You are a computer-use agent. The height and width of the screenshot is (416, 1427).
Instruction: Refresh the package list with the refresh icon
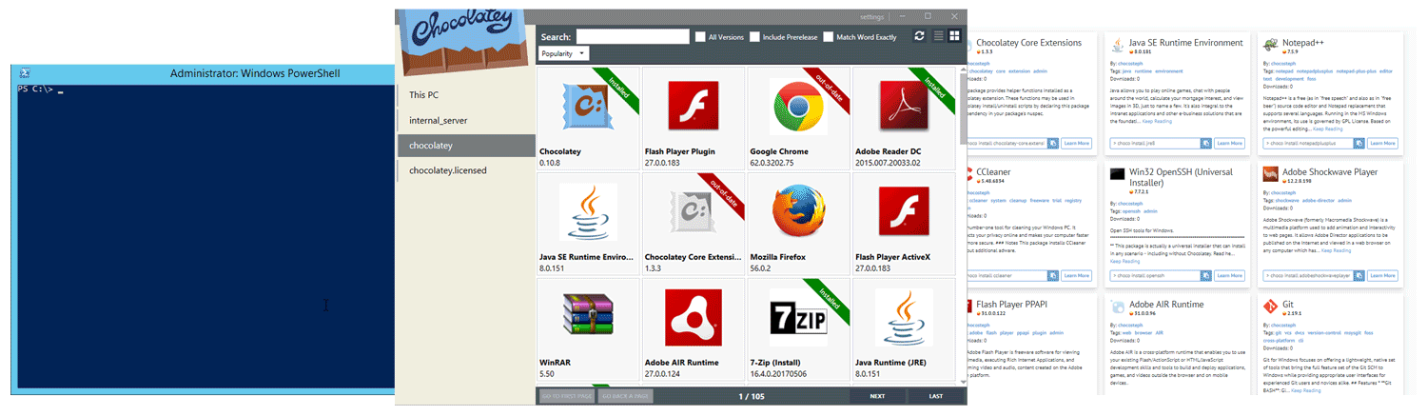[x=919, y=36]
